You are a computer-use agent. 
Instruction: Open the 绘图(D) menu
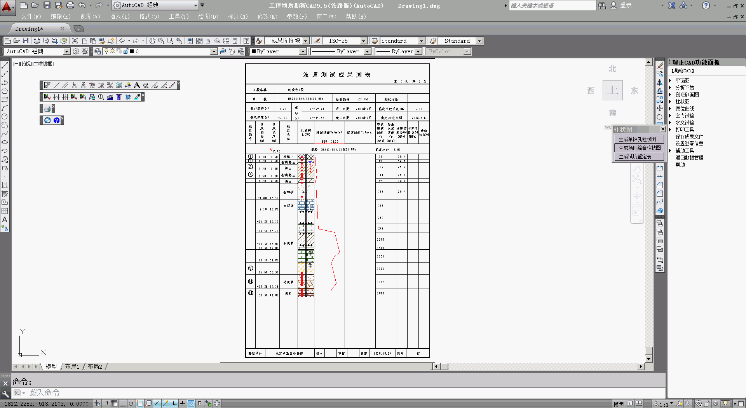click(208, 16)
